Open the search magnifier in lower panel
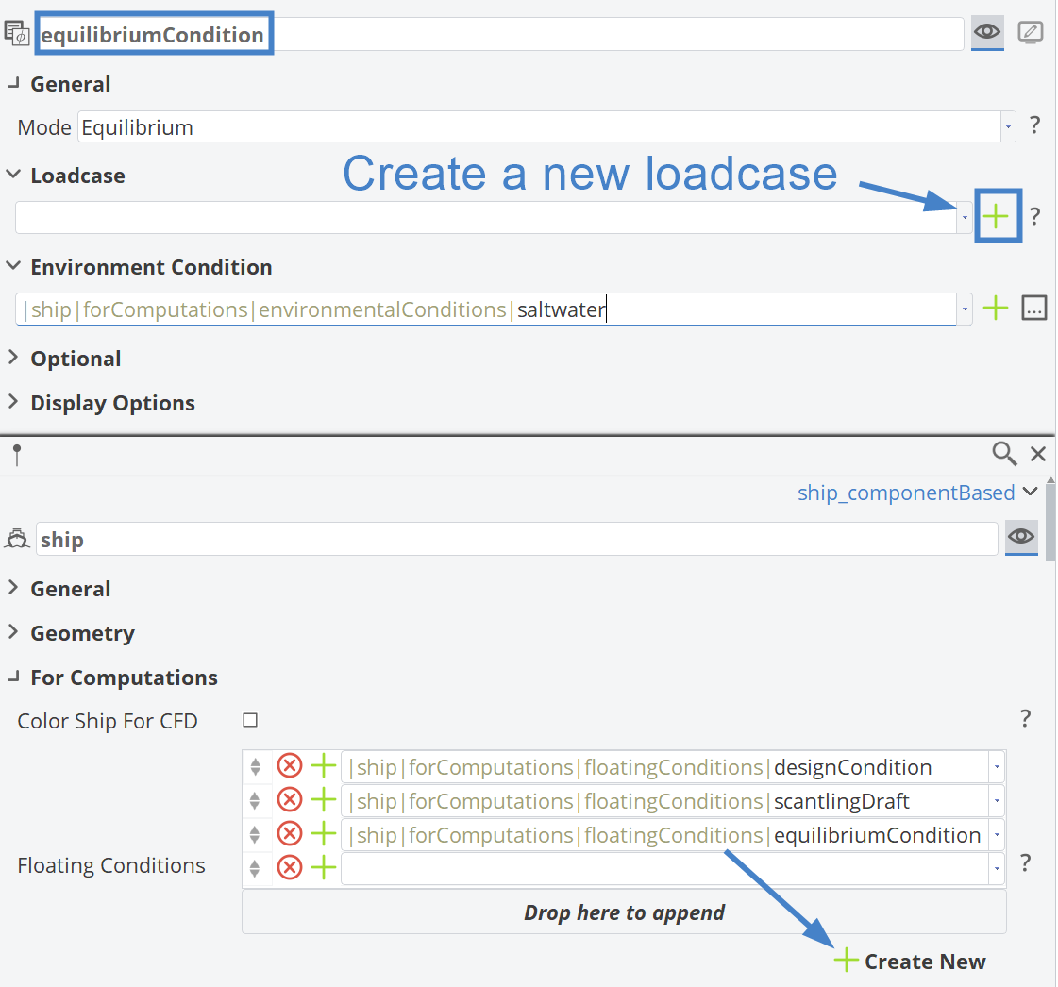The width and height of the screenshot is (1058, 987). click(1004, 454)
